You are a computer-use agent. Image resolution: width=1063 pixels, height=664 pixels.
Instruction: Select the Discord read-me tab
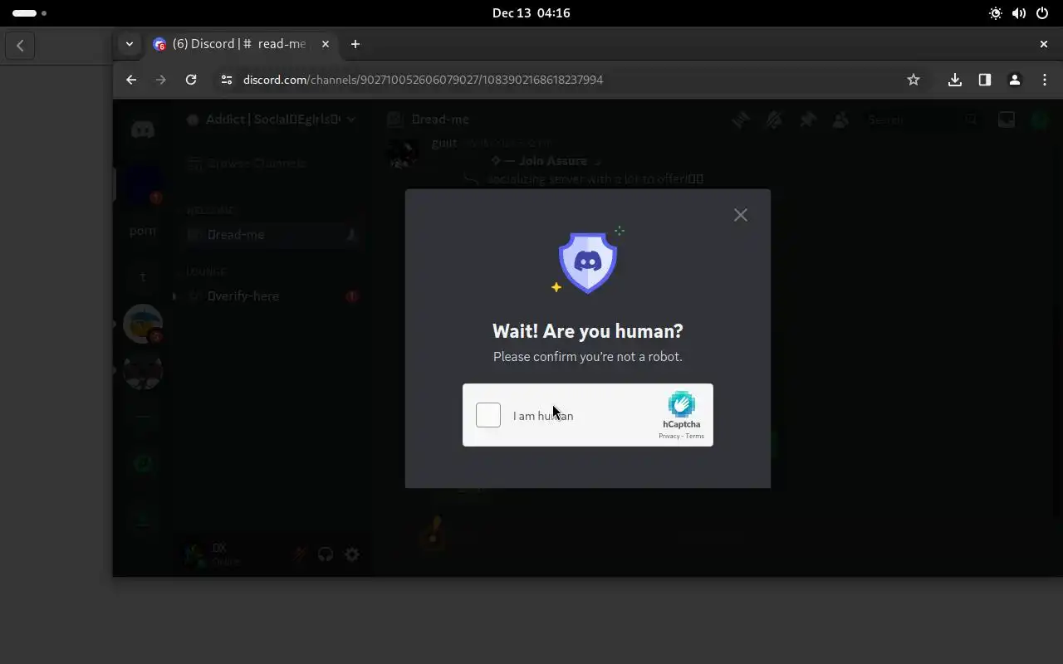click(x=241, y=44)
